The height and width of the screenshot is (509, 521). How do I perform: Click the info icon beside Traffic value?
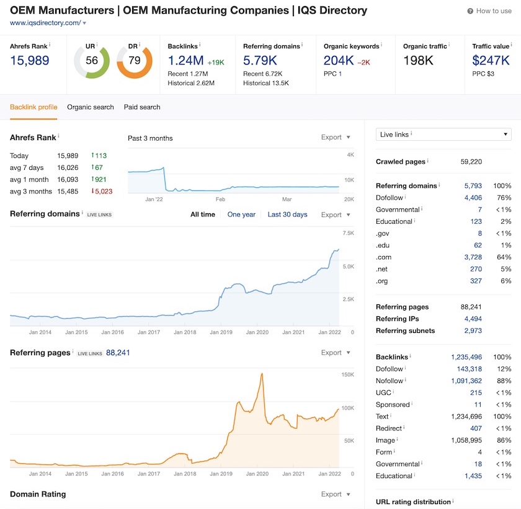click(512, 45)
